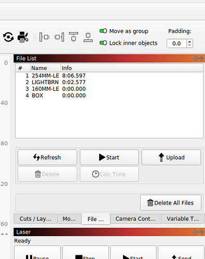Switch to the Mo... tab
Viewport: 205px width, 259px height.
69,219
